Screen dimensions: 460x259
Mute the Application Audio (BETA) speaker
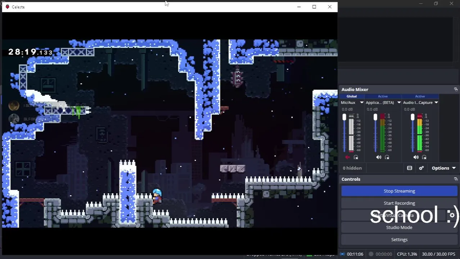click(x=379, y=157)
